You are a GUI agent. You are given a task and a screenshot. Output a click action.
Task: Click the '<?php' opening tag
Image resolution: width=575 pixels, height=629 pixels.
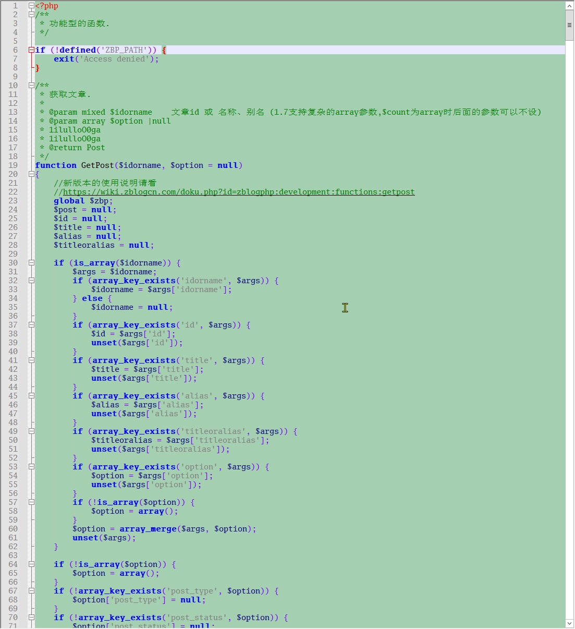[47, 6]
